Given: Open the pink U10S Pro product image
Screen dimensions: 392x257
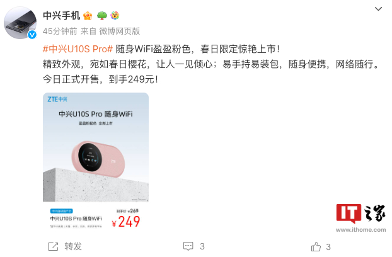Looking at the screenshot, I should pos(96,161).
